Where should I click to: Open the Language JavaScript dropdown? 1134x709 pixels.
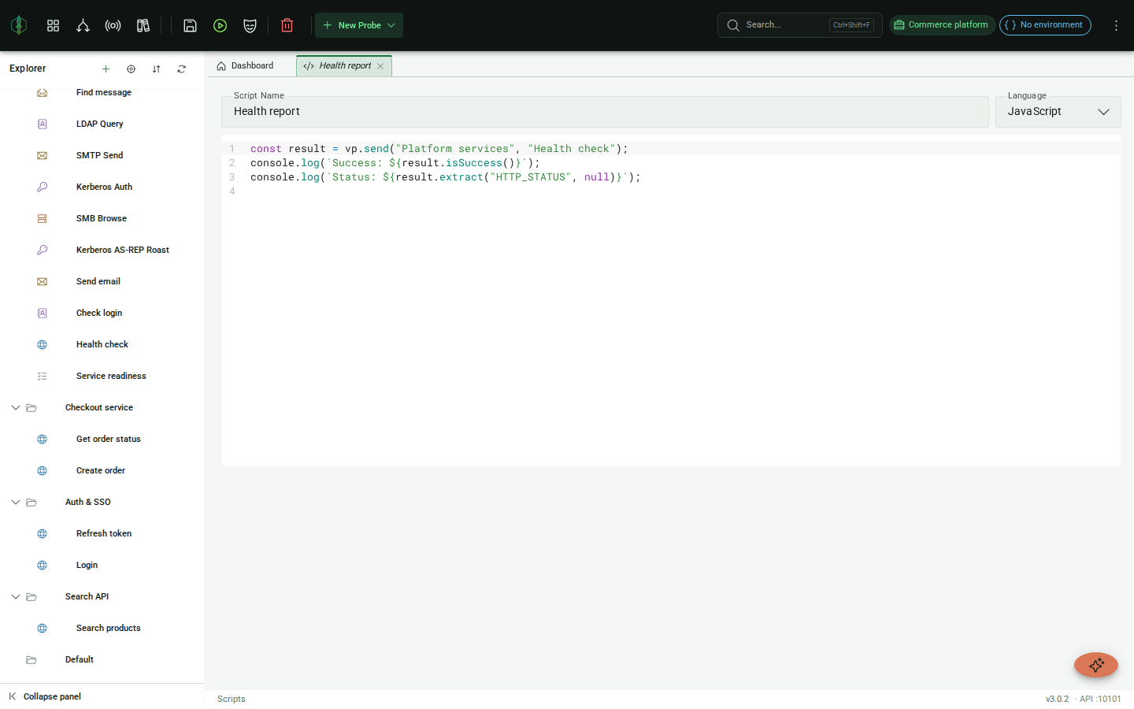pos(1058,112)
